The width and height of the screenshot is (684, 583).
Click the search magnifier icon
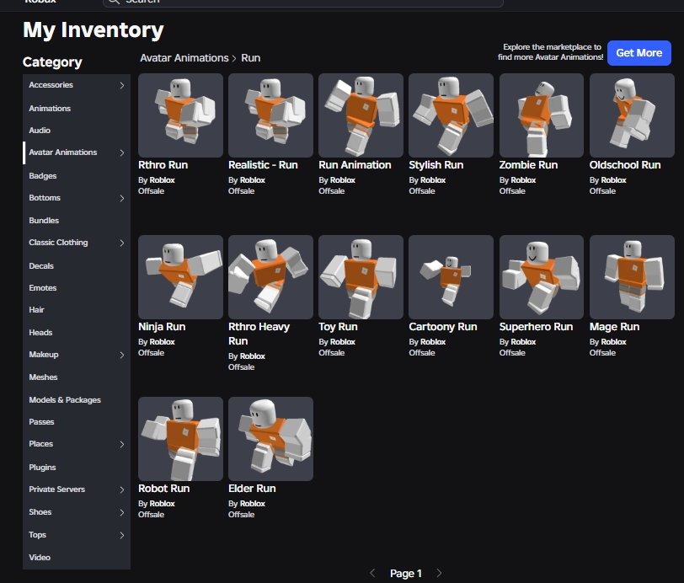pyautogui.click(x=114, y=2)
